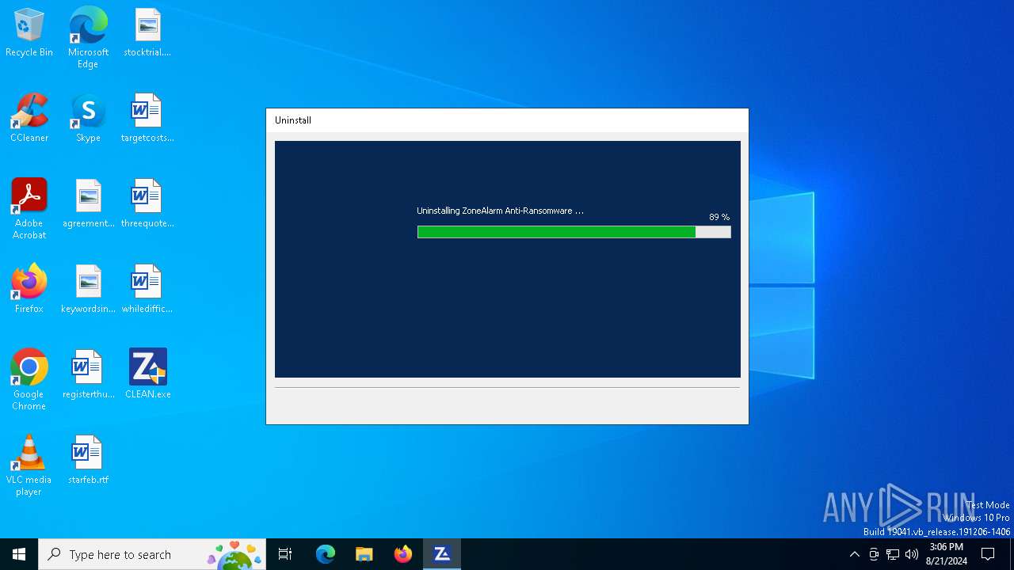The height and width of the screenshot is (570, 1014).
Task: Launch Adobe Acrobat desktop shortcut
Action: coord(29,209)
